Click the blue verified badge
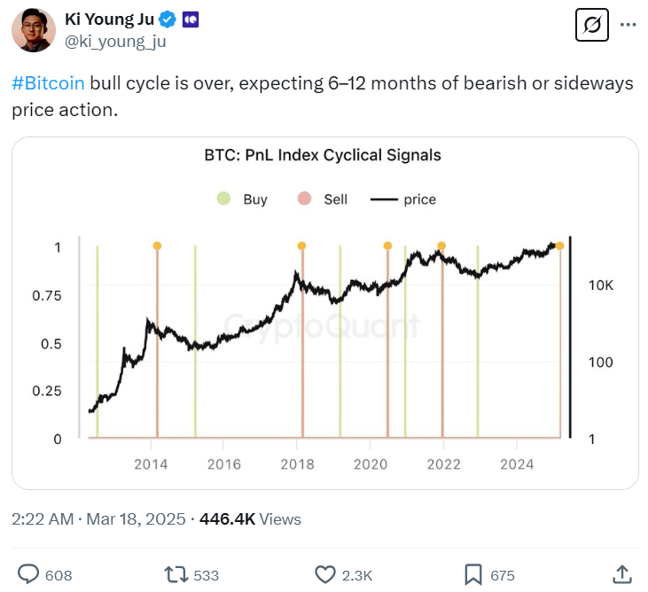Viewport: 648px width, 592px height. (167, 19)
